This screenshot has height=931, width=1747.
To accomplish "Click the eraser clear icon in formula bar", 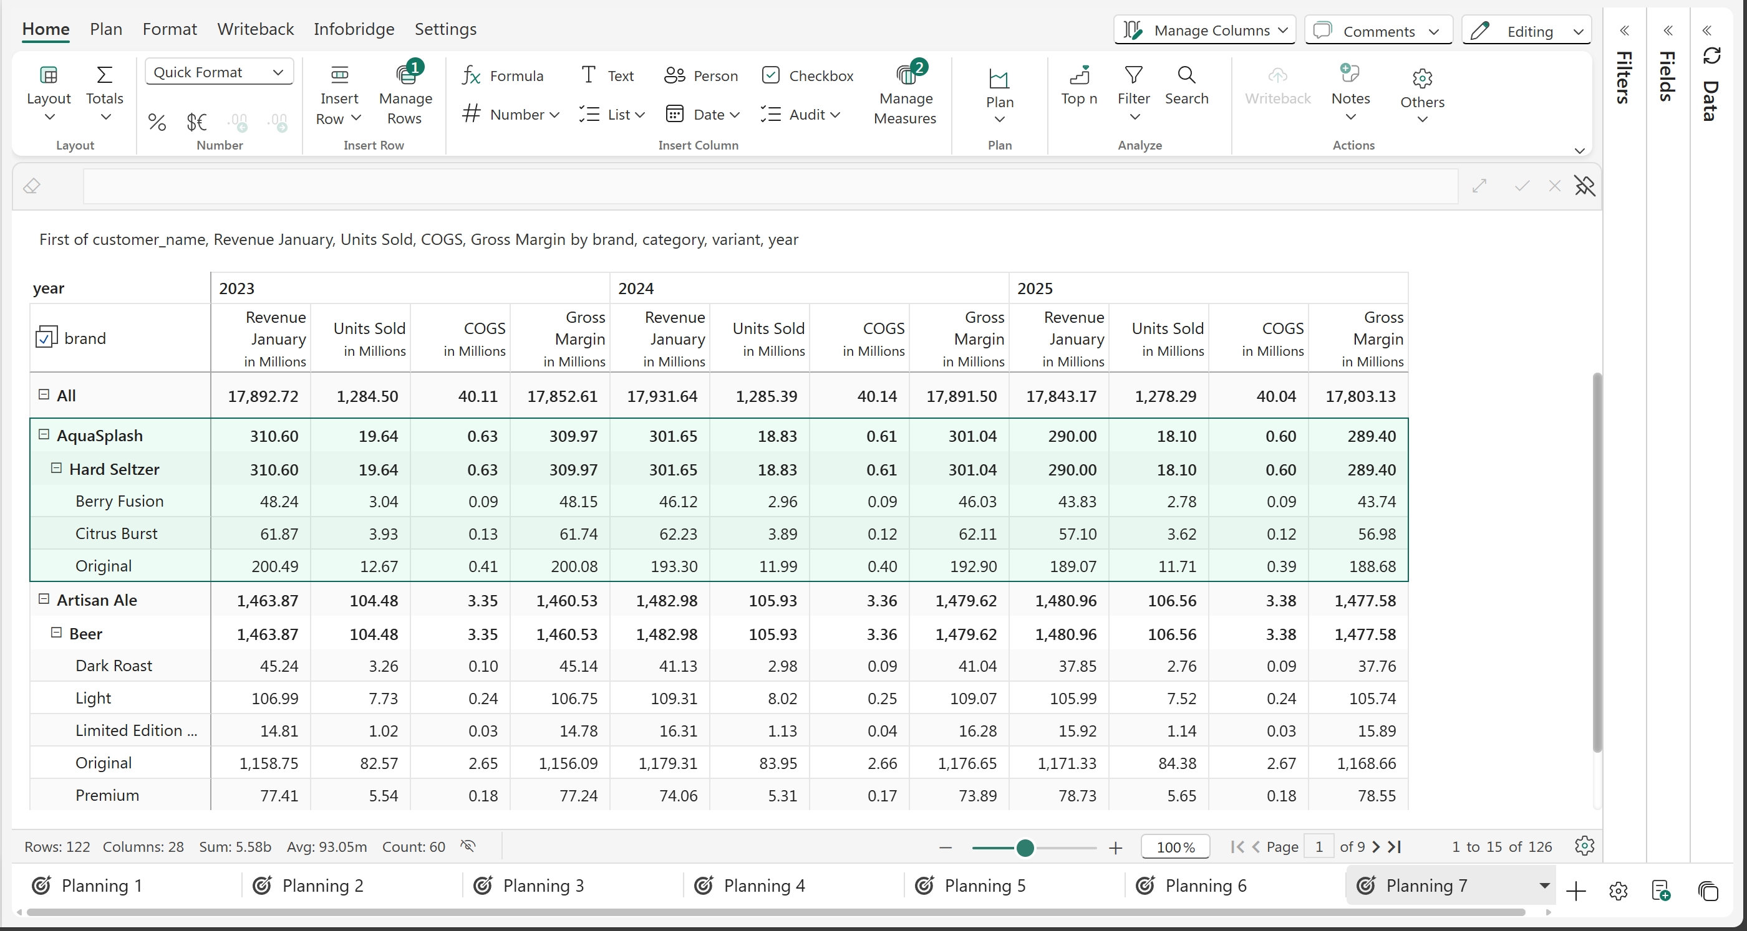I will click(x=32, y=186).
